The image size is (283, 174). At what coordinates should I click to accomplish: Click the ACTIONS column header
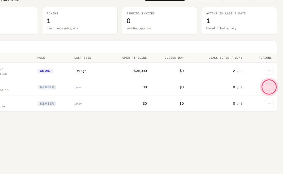pyautogui.click(x=265, y=58)
